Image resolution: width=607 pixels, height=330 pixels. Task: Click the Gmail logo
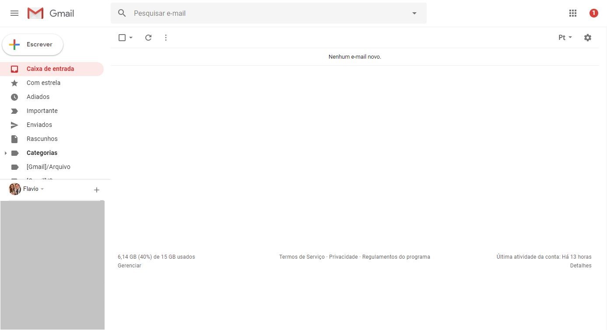click(x=49, y=13)
